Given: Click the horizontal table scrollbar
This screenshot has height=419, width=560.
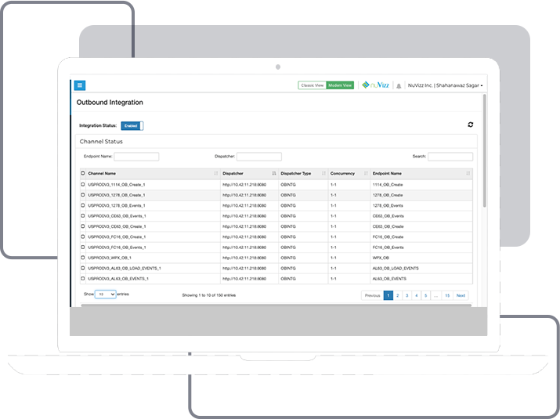Looking at the screenshot, I should [276, 305].
